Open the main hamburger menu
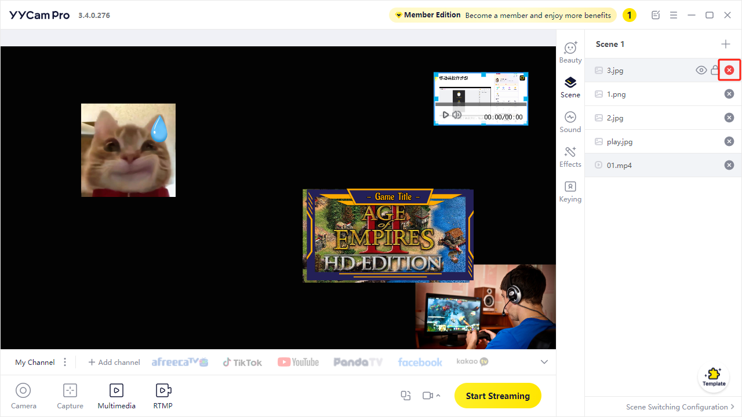Image resolution: width=742 pixels, height=417 pixels. point(674,15)
